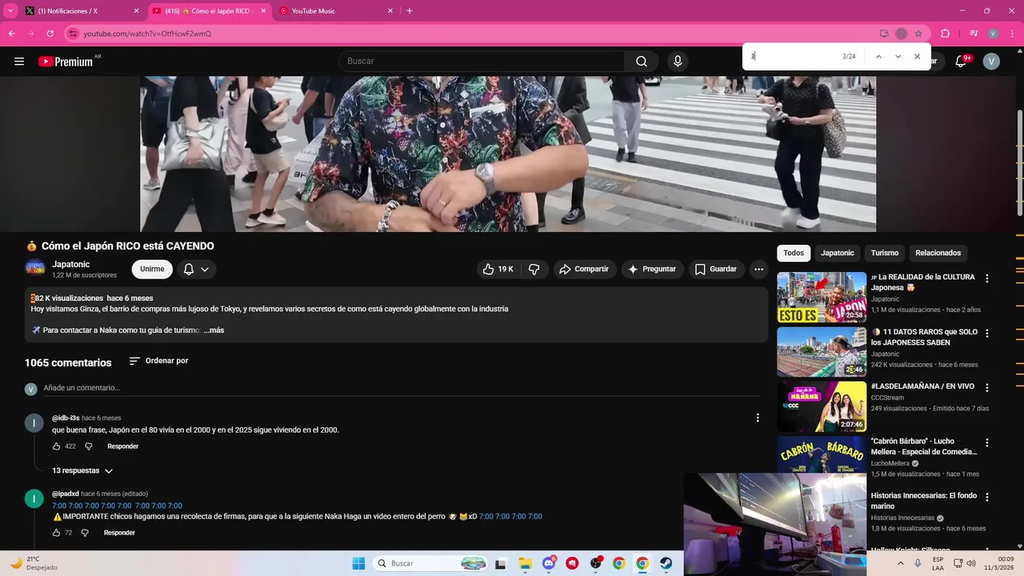Jump to previous find result

coord(878,57)
